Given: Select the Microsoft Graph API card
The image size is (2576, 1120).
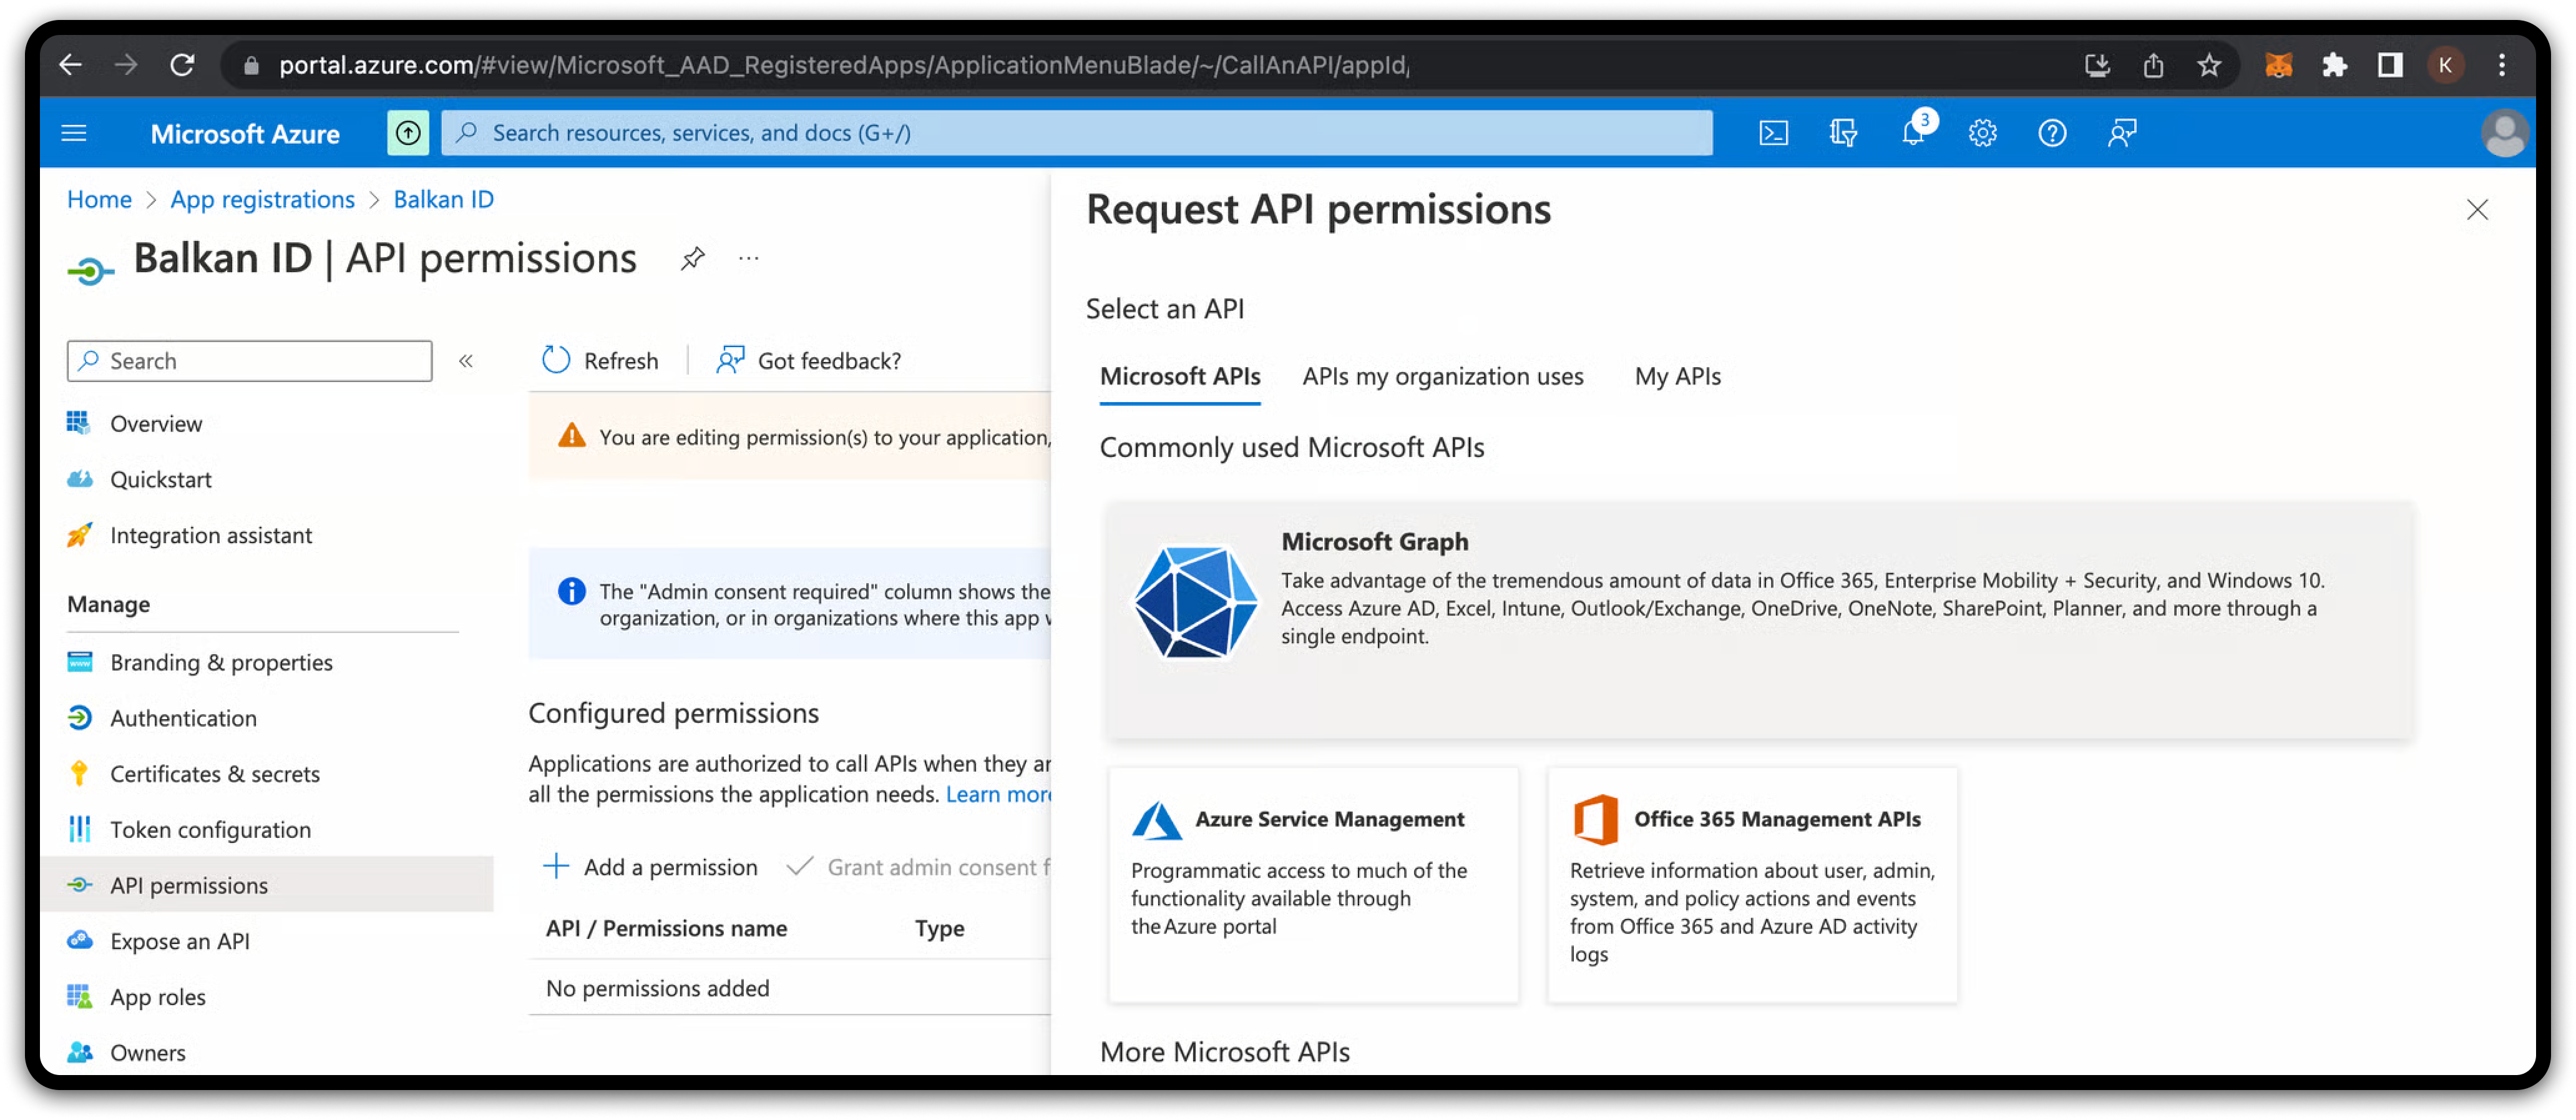Looking at the screenshot, I should pos(1758,620).
